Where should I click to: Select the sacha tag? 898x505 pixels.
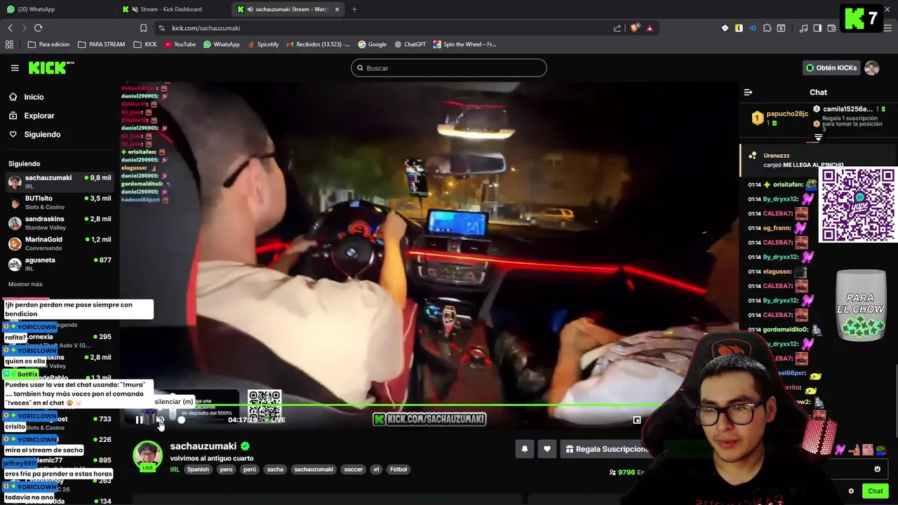pyautogui.click(x=275, y=469)
